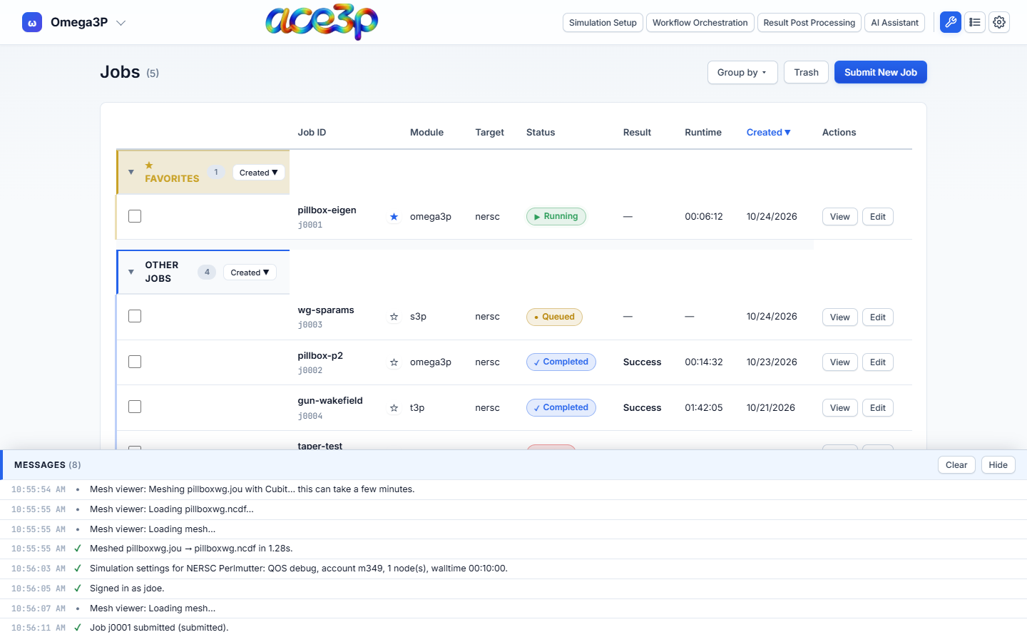Edit the pillbox-p2 job
1027x642 pixels.
878,362
